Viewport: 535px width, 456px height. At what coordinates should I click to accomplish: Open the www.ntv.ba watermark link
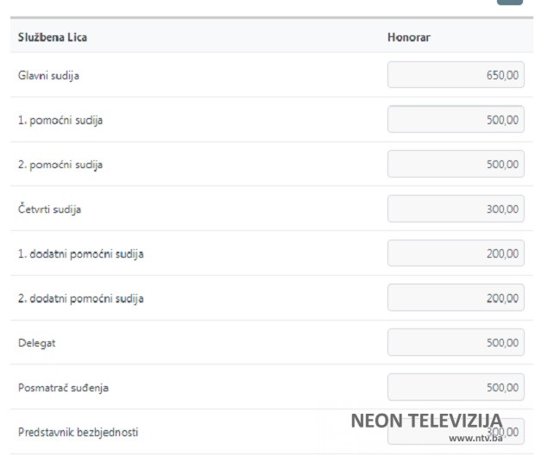(x=475, y=438)
